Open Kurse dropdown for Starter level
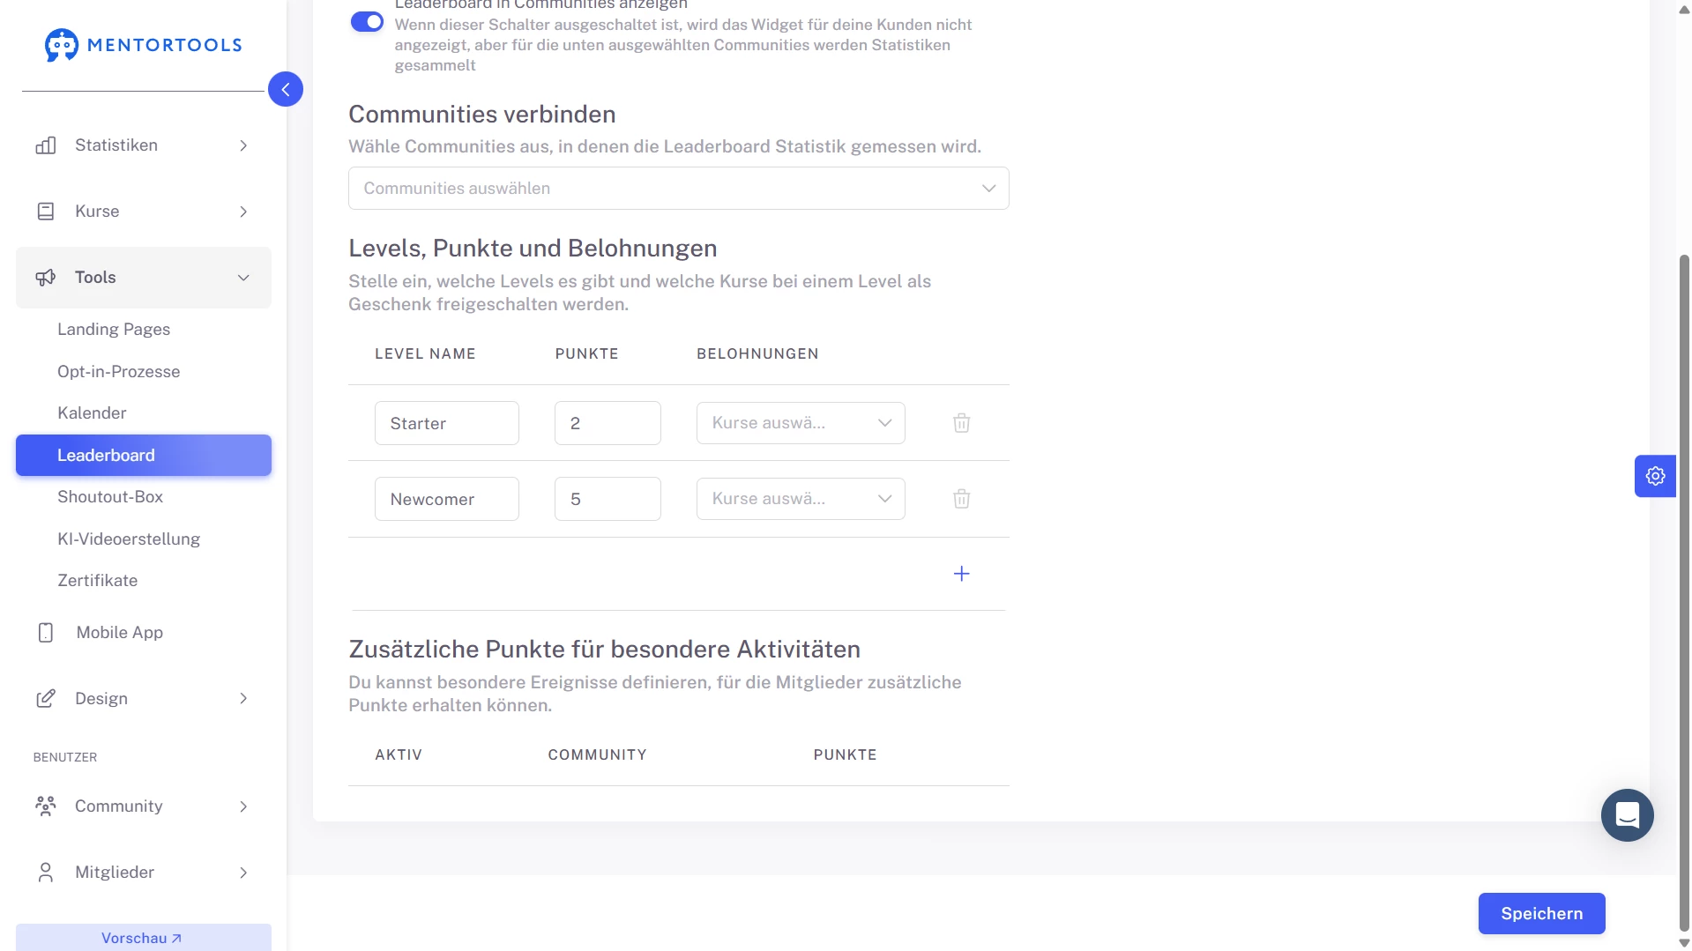The height and width of the screenshot is (951, 1692). coord(800,423)
